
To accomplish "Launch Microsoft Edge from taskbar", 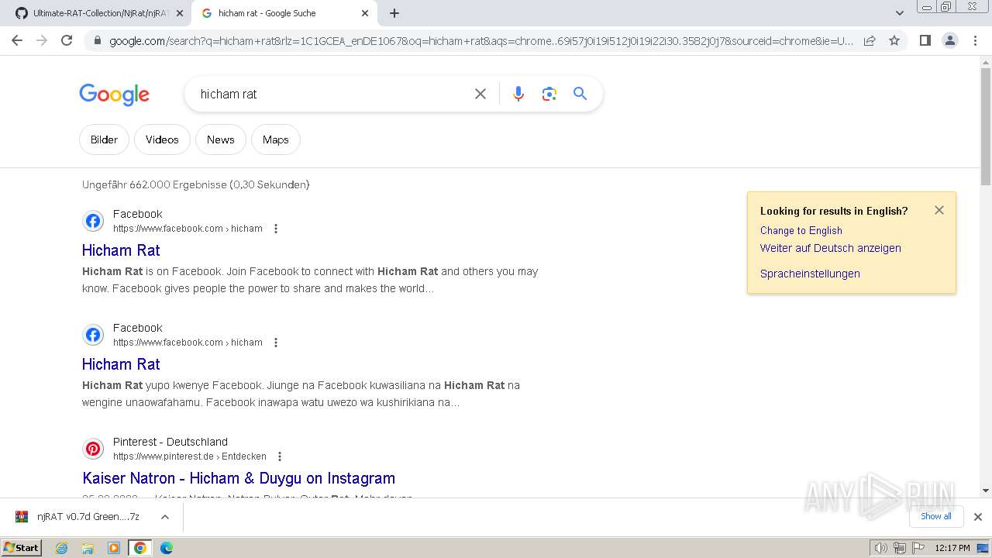I will point(167,548).
